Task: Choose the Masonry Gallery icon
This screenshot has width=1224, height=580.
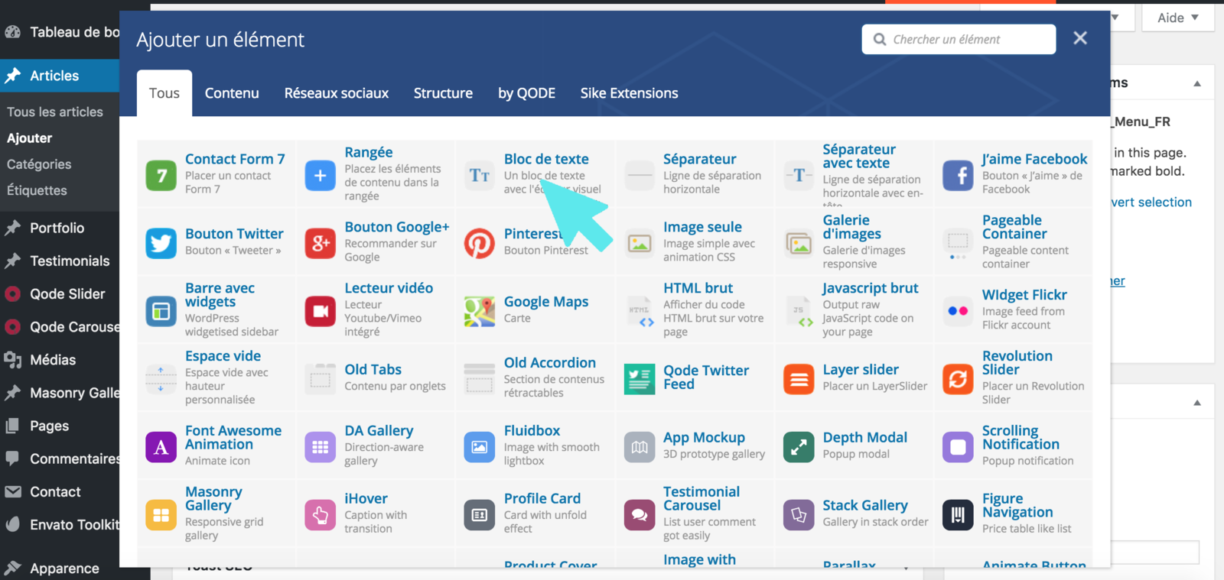Action: [x=161, y=515]
